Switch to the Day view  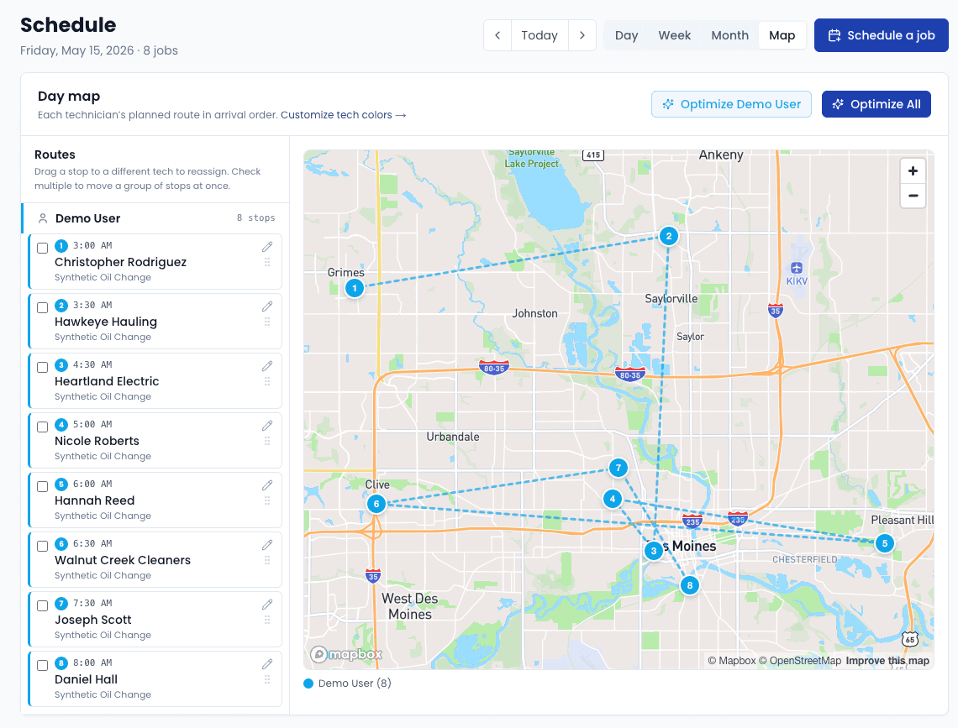626,35
